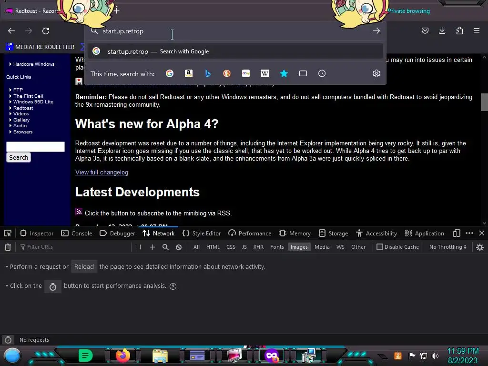Toggle the Images filter
This screenshot has height=366, width=488.
[x=299, y=247]
